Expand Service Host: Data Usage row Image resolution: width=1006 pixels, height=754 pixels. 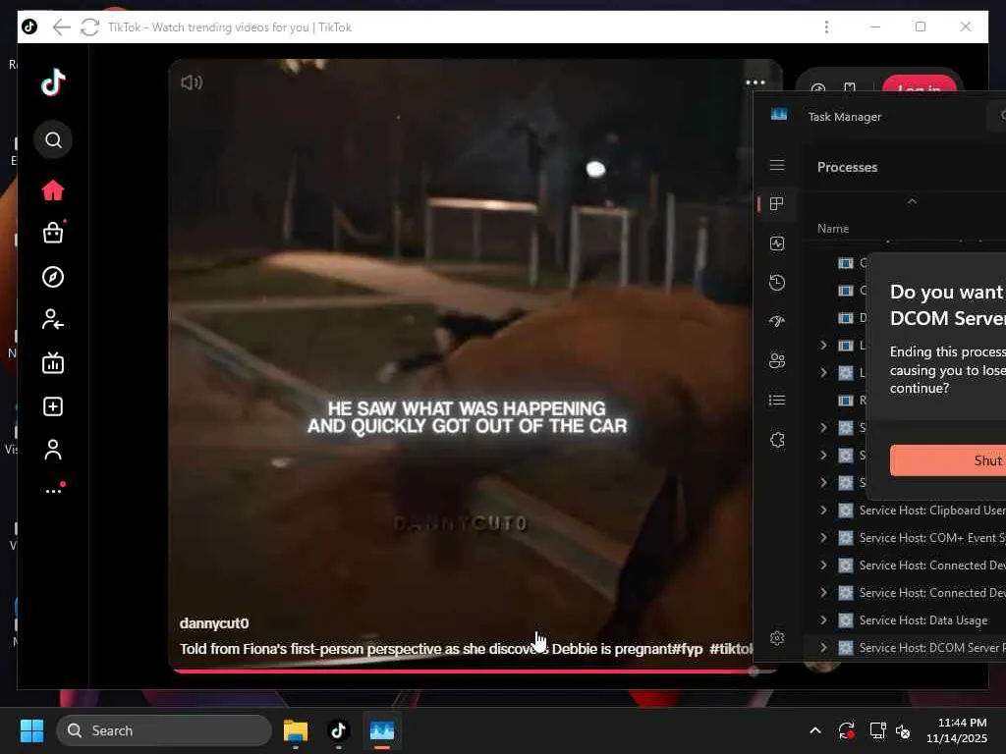pyautogui.click(x=824, y=620)
